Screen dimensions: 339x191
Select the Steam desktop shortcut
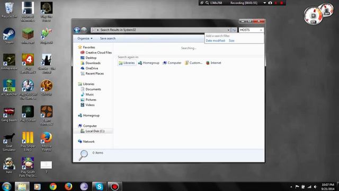tap(9, 36)
